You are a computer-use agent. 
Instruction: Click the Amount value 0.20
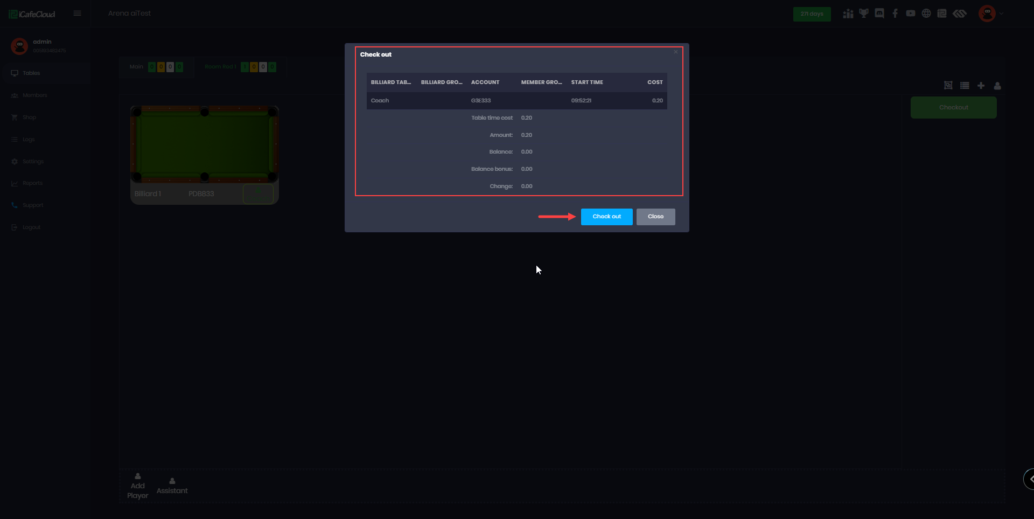point(527,135)
